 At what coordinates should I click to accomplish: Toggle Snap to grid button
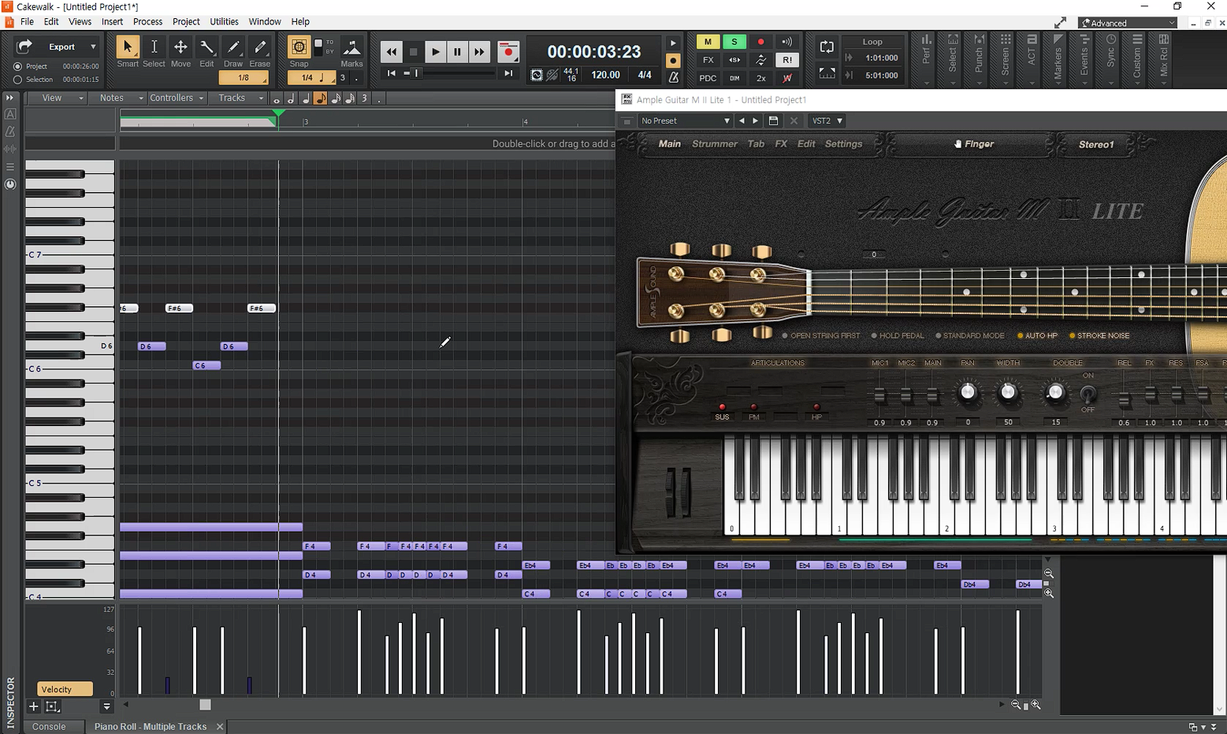(299, 48)
